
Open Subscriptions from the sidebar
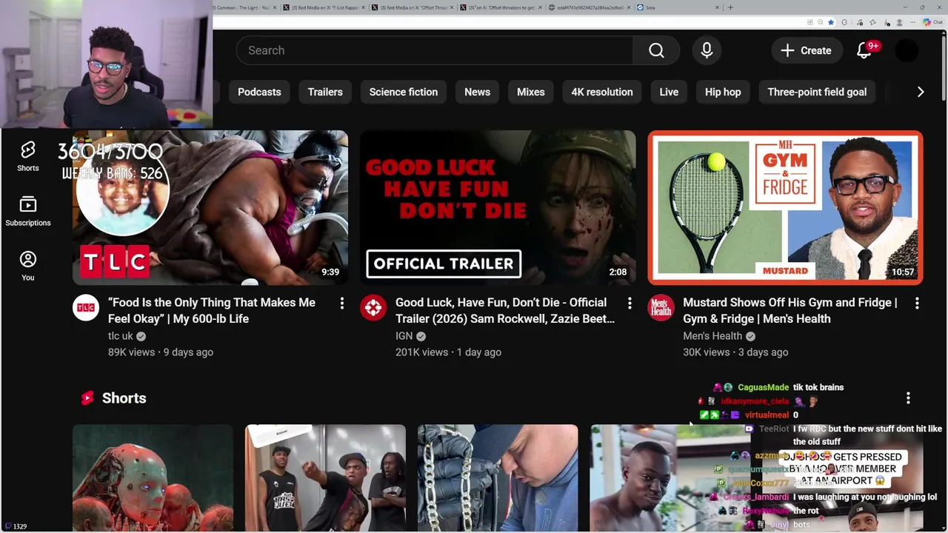[28, 211]
